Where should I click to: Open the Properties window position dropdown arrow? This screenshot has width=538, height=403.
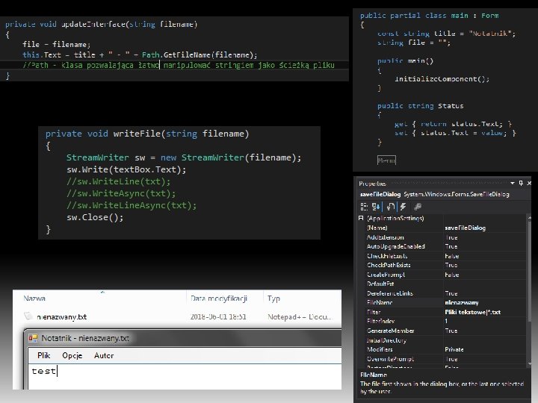pyautogui.click(x=513, y=184)
